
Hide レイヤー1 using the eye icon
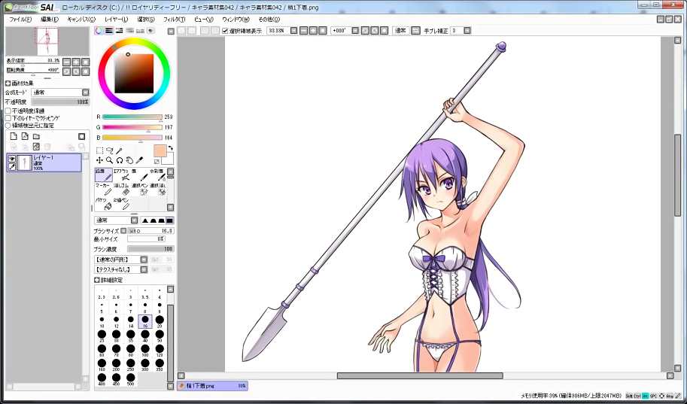pos(11,159)
